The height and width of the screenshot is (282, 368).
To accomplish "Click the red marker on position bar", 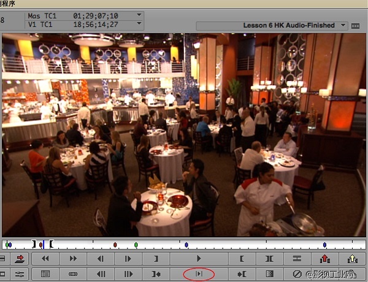I will point(115,245).
